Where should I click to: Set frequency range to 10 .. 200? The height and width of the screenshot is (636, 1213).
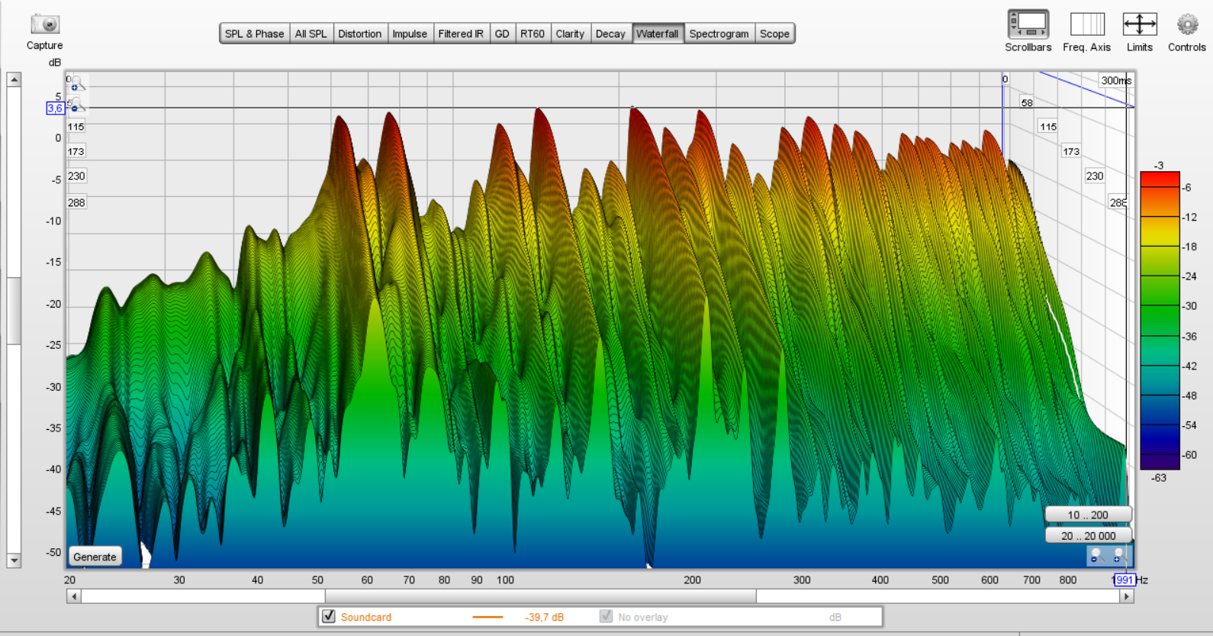coord(1088,515)
